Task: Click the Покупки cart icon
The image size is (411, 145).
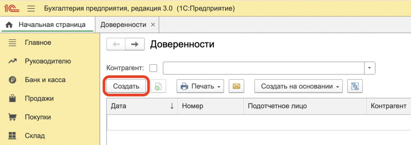Action: coord(12,117)
